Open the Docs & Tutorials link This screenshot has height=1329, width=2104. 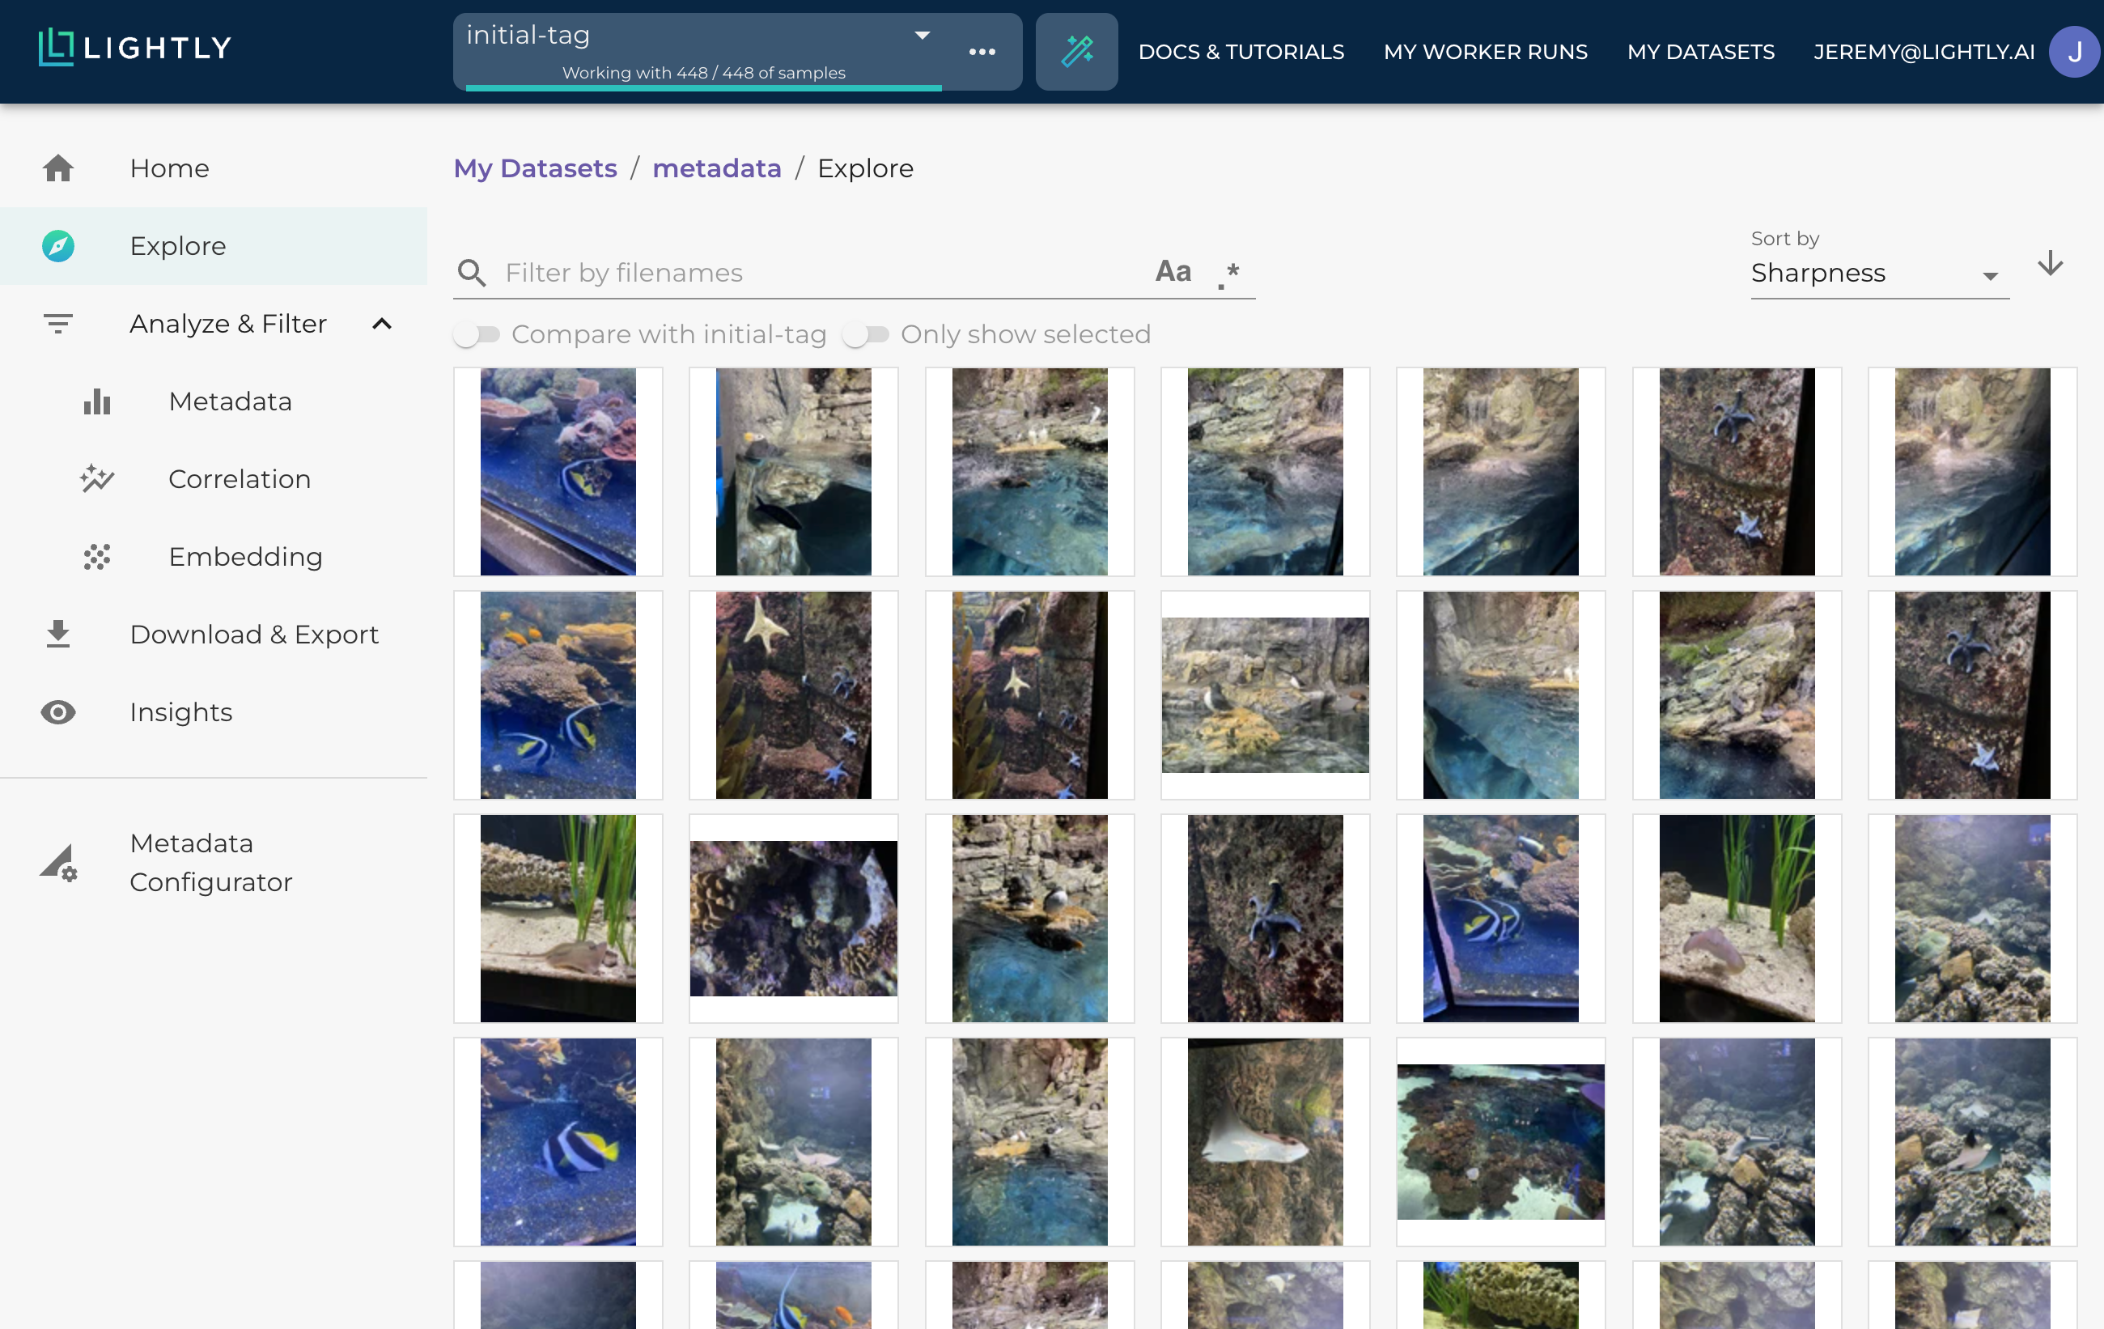coord(1241,52)
